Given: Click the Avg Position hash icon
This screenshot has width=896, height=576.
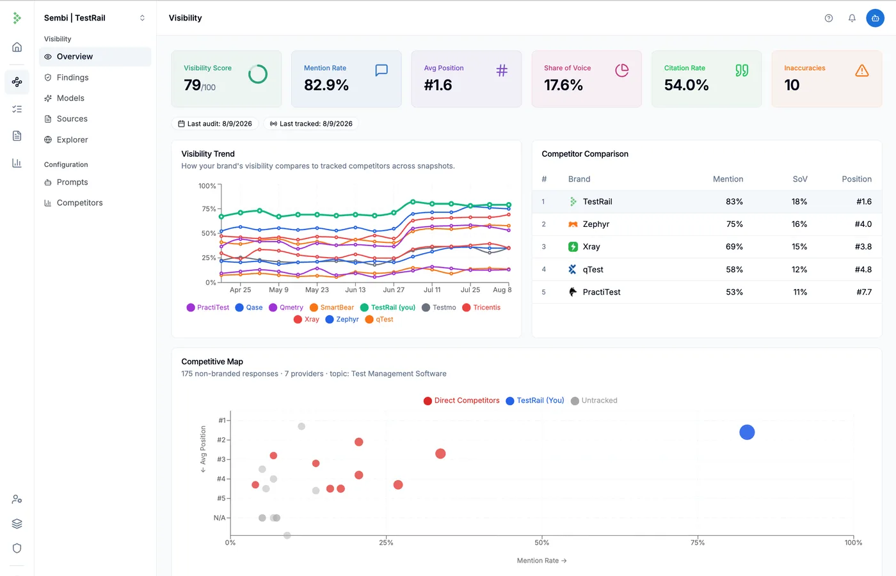Looking at the screenshot, I should [502, 70].
